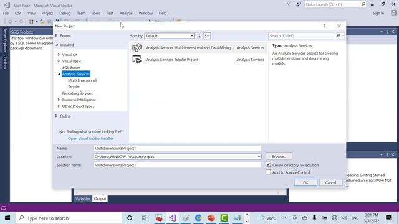399x224 pixels.
Task: Open the Debug menu
Action: click(x=65, y=13)
